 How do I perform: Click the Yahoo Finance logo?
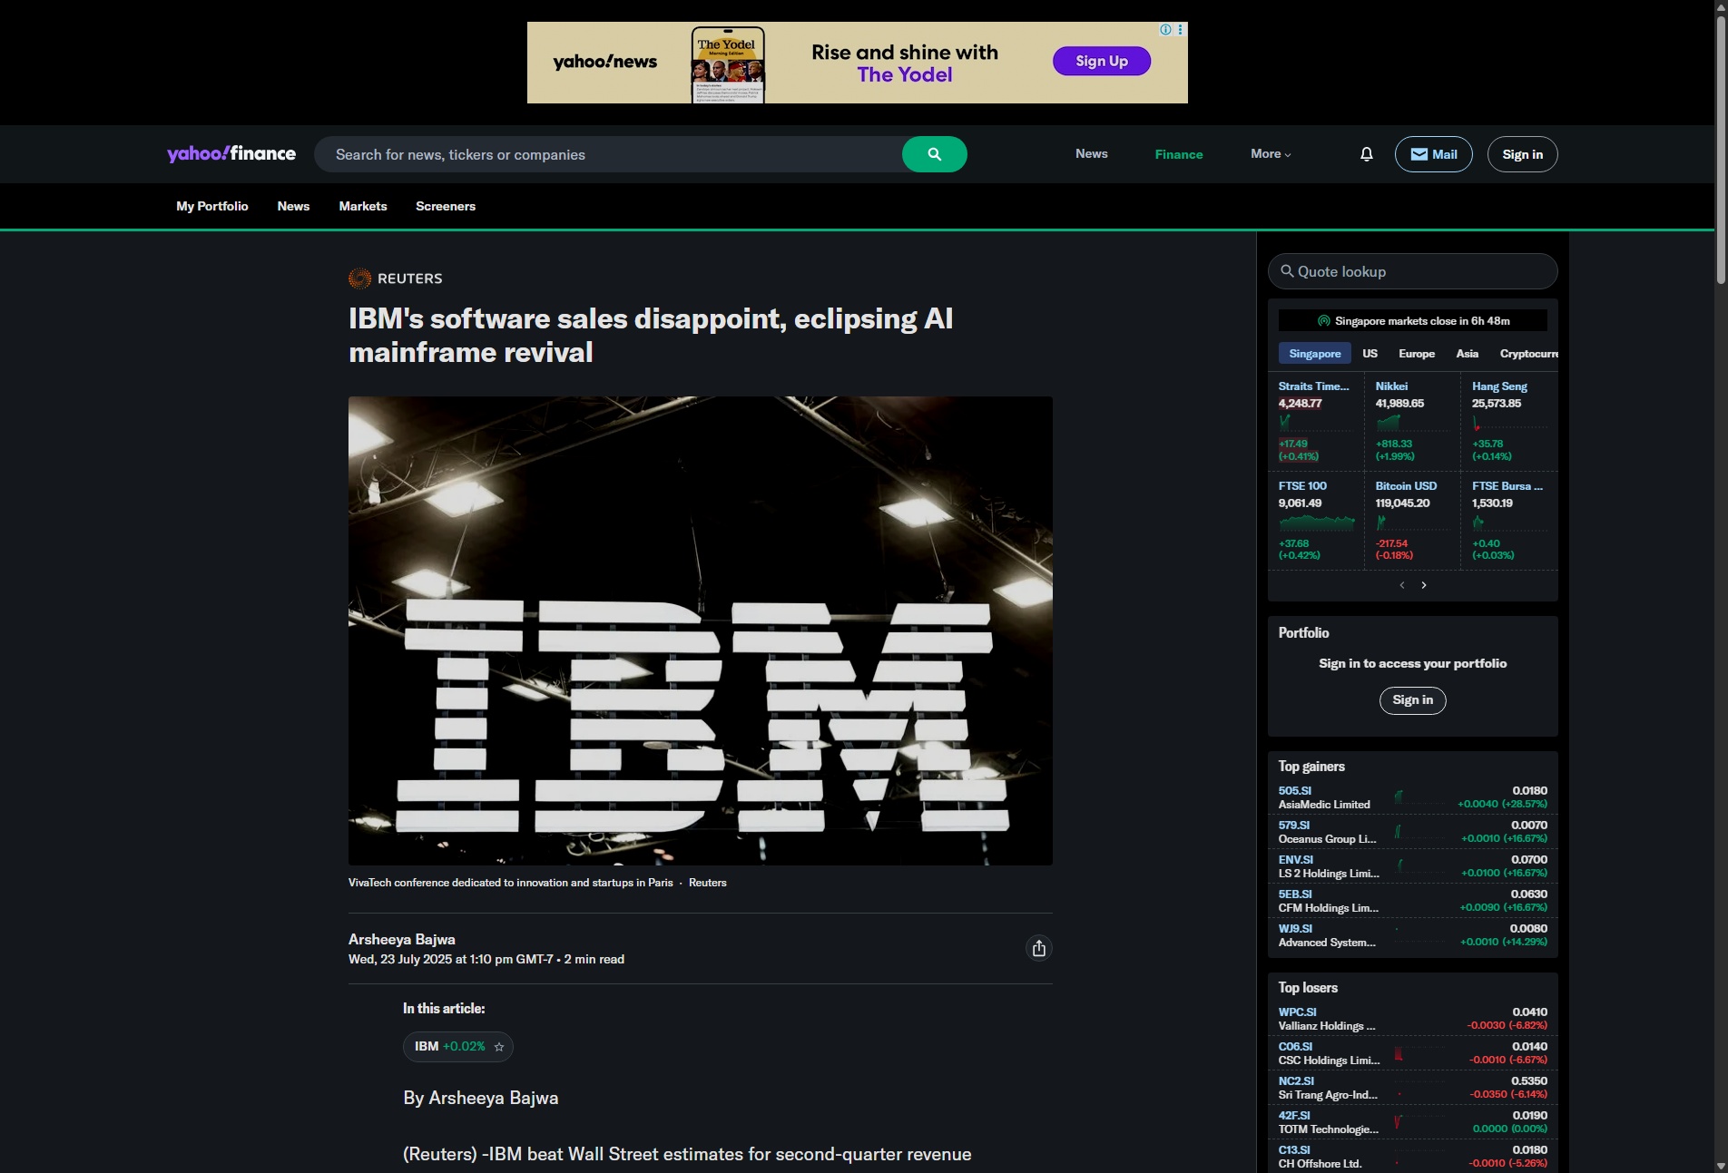(231, 153)
